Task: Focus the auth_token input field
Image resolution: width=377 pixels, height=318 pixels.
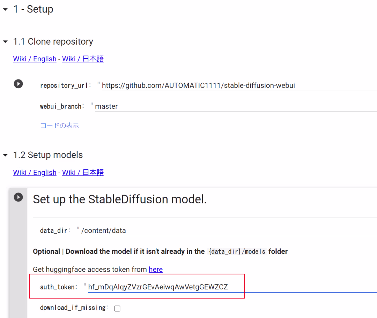Action: tap(232, 287)
